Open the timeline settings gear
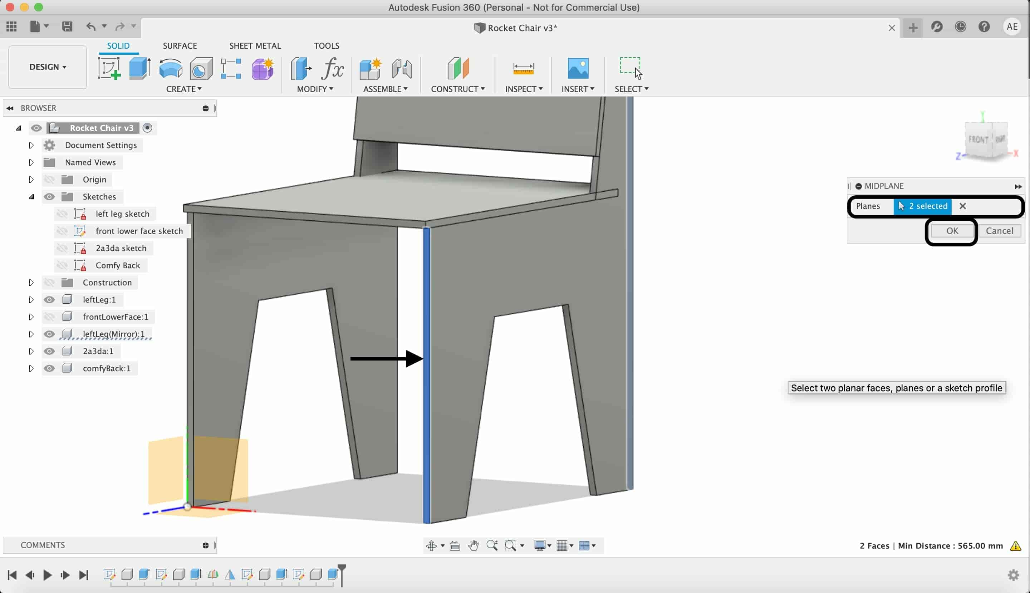 [1013, 575]
